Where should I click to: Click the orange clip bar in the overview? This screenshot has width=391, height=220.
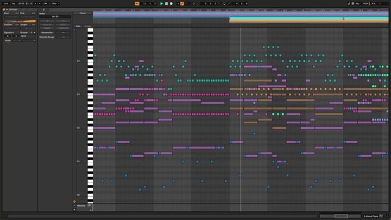click(x=309, y=22)
